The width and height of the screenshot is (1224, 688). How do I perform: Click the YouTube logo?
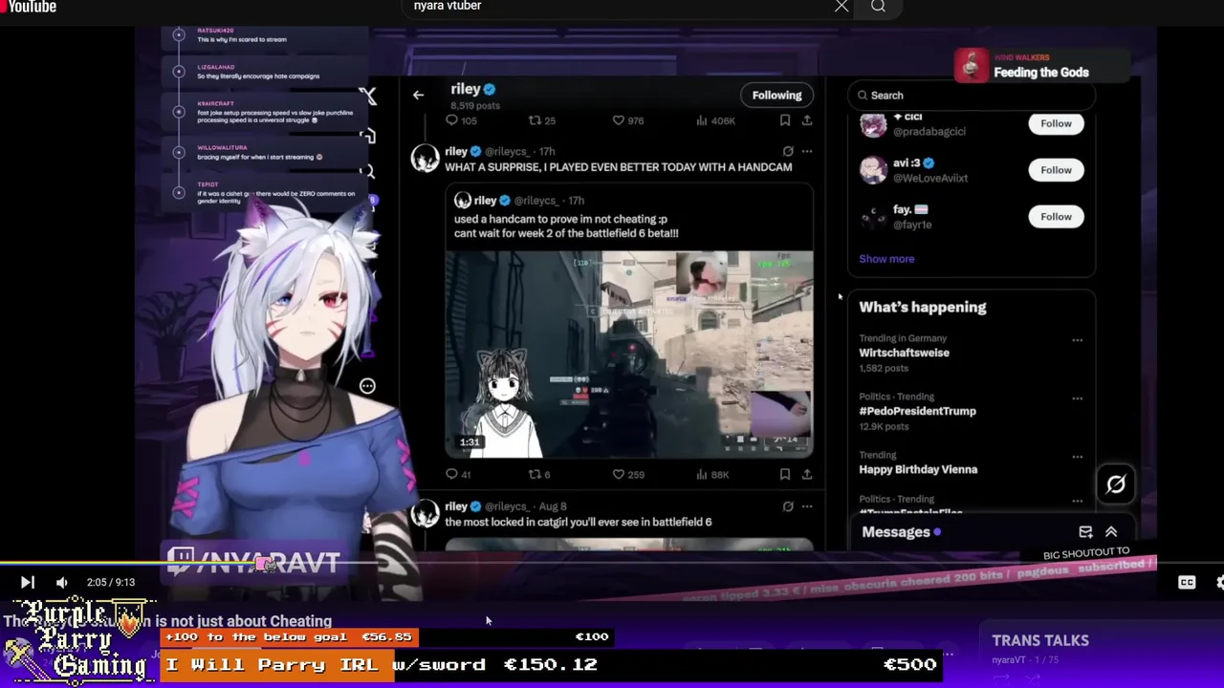click(29, 7)
